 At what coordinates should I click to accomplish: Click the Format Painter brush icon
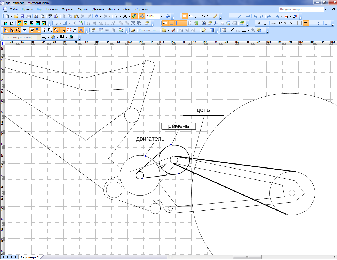[x=89, y=16]
